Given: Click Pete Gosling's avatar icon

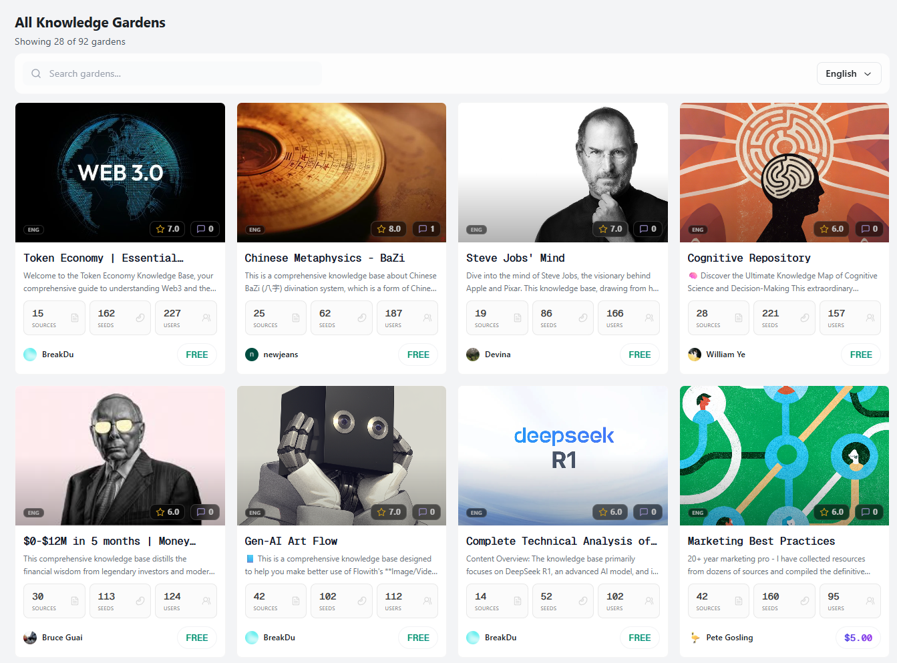Looking at the screenshot, I should coord(695,638).
